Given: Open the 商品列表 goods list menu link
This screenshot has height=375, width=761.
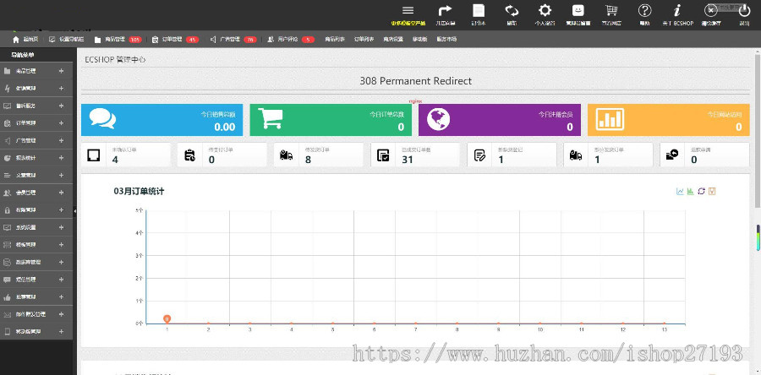Looking at the screenshot, I should pos(335,40).
